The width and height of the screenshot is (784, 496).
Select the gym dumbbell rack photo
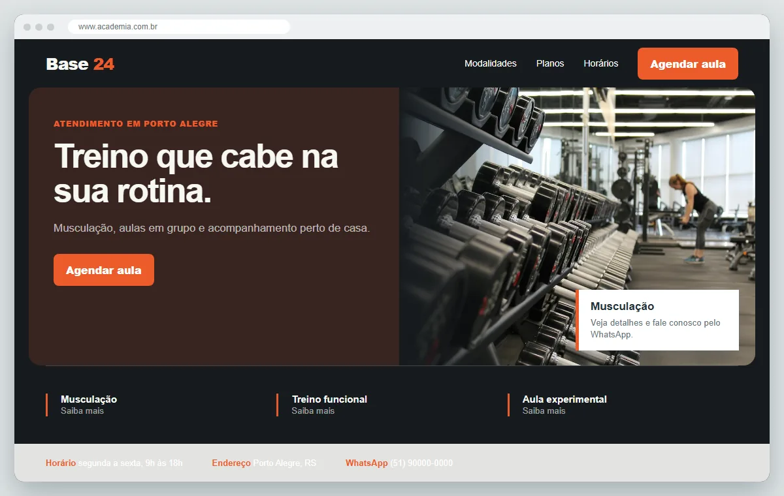point(577,226)
